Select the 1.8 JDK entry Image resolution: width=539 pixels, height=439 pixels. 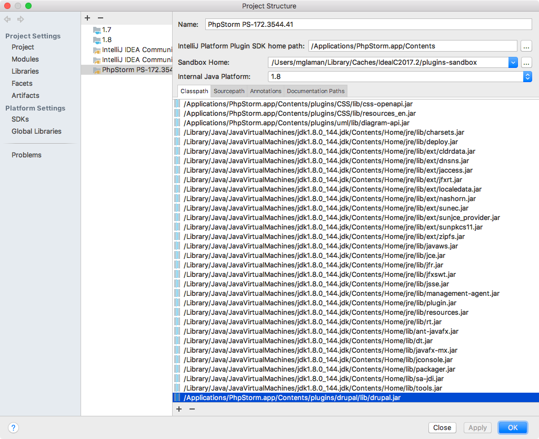(x=126, y=40)
